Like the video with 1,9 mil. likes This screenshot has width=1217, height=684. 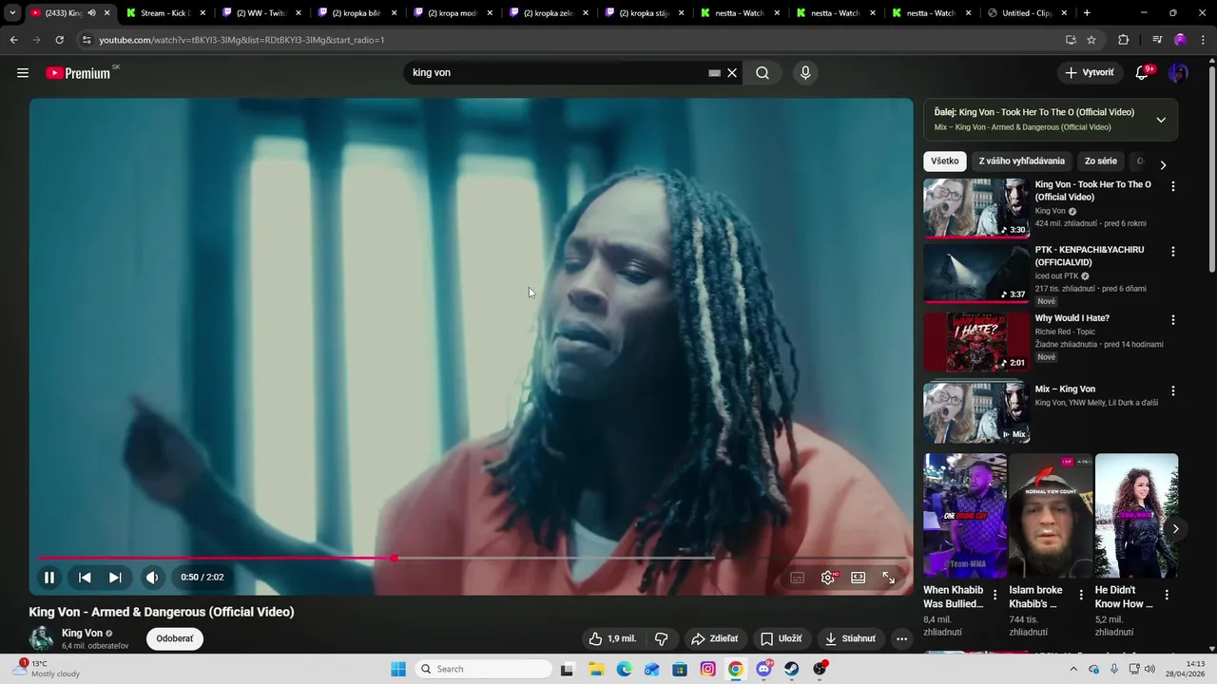[612, 638]
